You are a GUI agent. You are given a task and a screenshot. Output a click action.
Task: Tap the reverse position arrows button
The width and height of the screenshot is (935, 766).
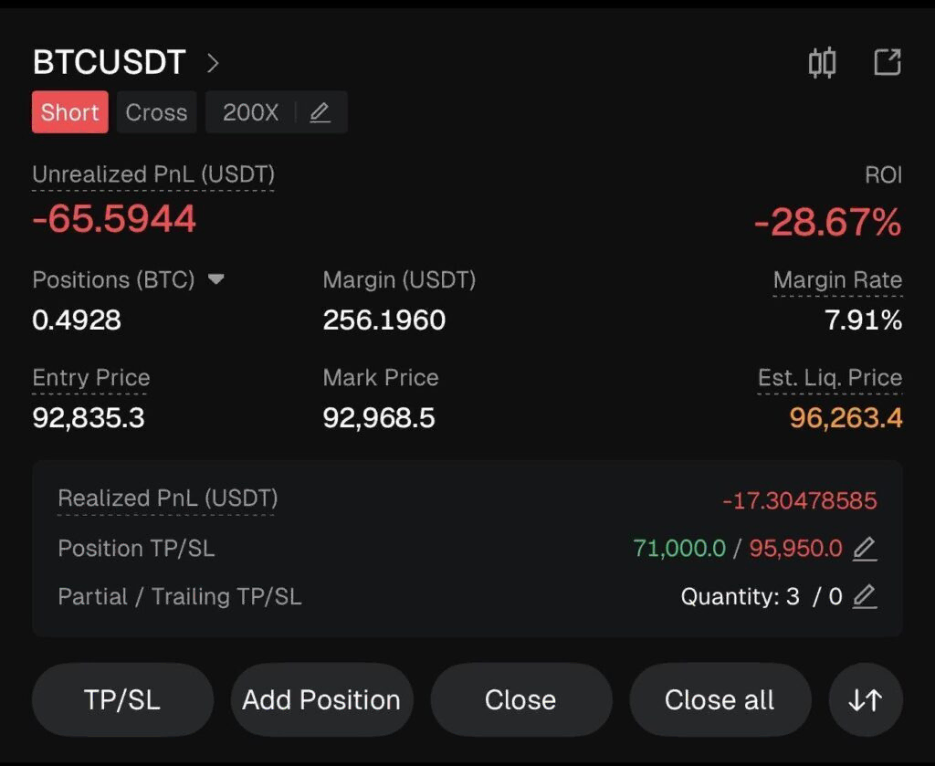coord(865,699)
